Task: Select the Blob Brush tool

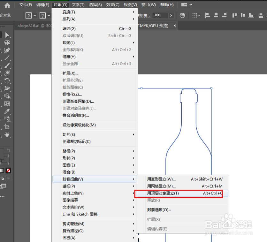Action: tap(7, 73)
